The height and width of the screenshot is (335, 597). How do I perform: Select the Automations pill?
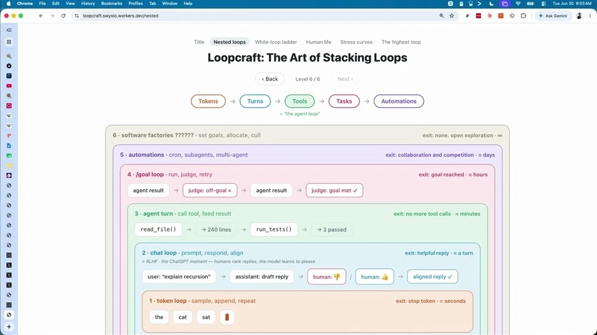tap(399, 101)
